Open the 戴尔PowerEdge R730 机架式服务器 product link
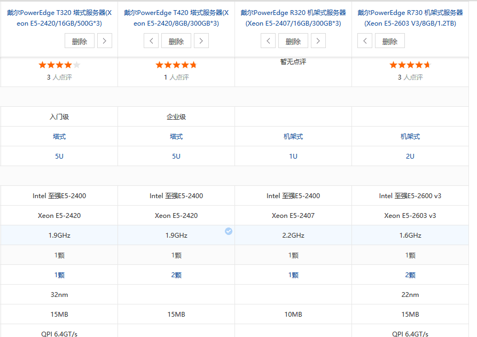Screen dimensions: 477x337 [410, 18]
